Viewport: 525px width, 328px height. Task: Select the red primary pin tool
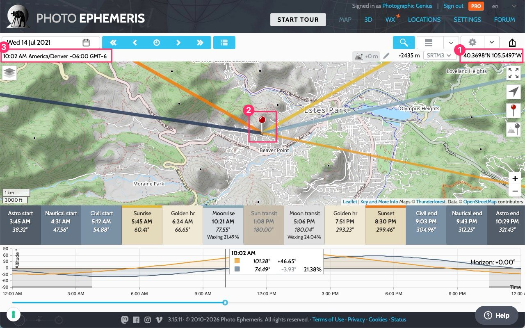[514, 110]
